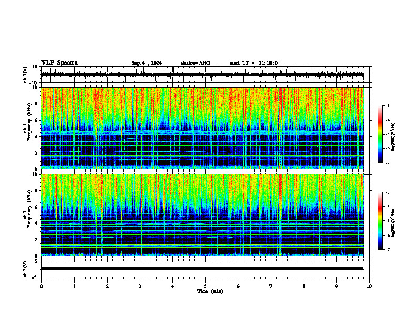Click the "-7" label on ch.2 colorbar

coord(387,249)
